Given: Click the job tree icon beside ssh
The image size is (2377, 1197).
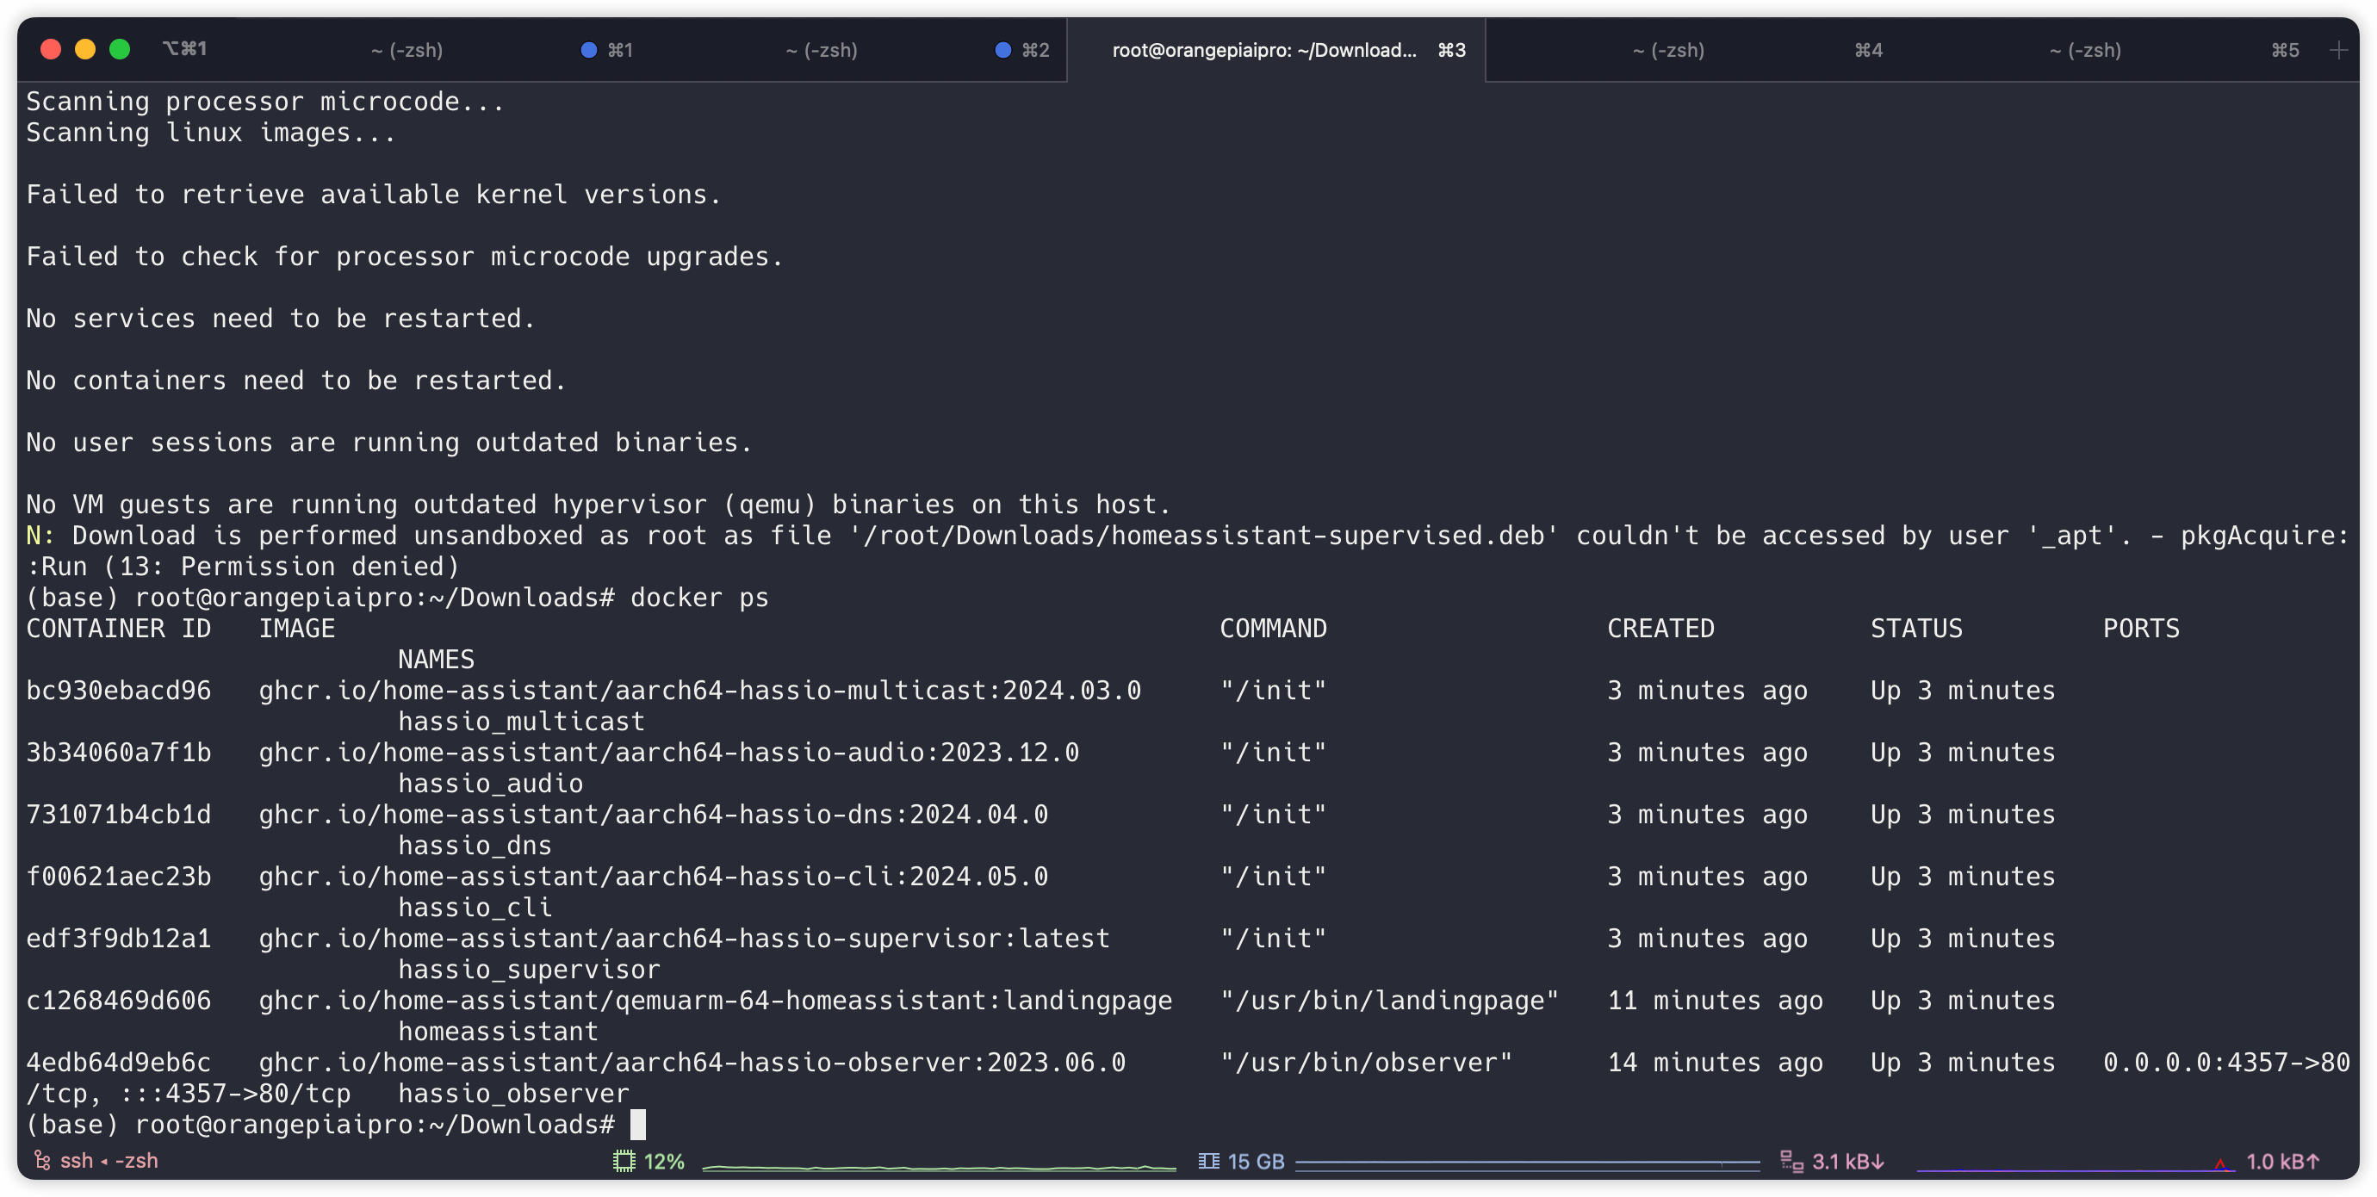Looking at the screenshot, I should point(42,1160).
